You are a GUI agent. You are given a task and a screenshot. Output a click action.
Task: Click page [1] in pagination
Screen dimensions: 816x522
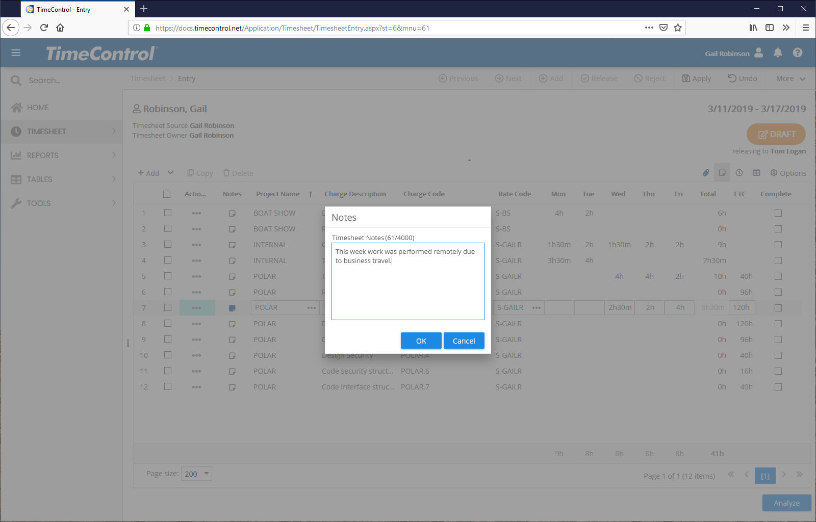point(765,476)
